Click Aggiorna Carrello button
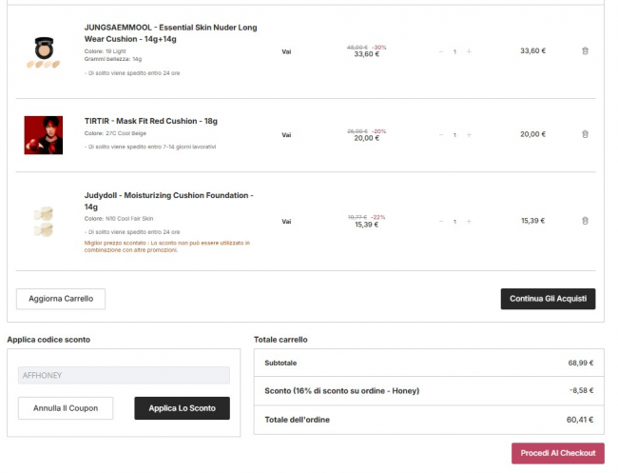618x473 pixels. 61,299
